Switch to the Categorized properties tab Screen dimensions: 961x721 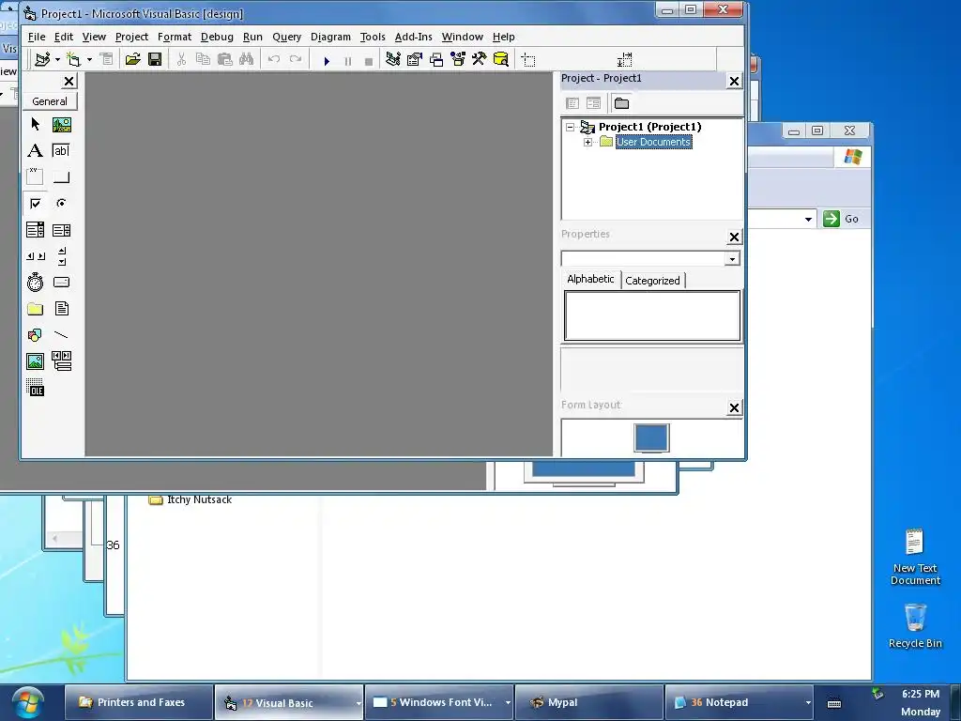click(652, 281)
